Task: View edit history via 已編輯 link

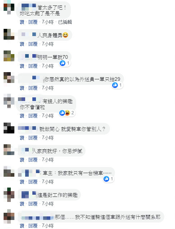Action: pyautogui.click(x=65, y=22)
